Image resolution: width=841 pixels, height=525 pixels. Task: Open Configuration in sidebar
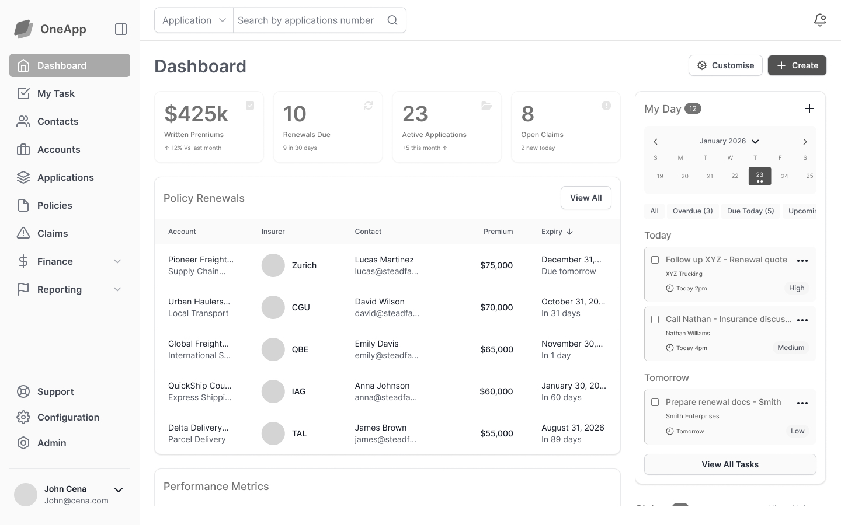pyautogui.click(x=69, y=417)
